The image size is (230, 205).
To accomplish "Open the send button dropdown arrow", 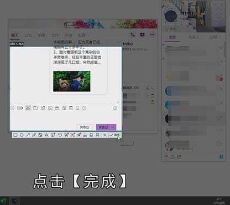I will coord(113,127).
